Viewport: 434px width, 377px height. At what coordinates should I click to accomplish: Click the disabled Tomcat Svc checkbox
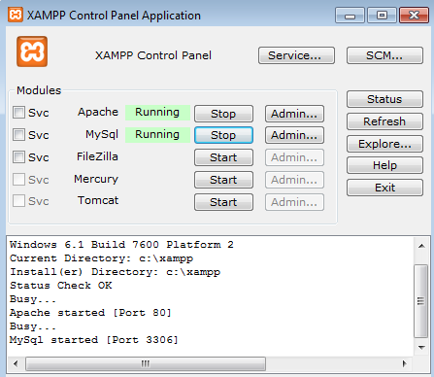(x=18, y=201)
